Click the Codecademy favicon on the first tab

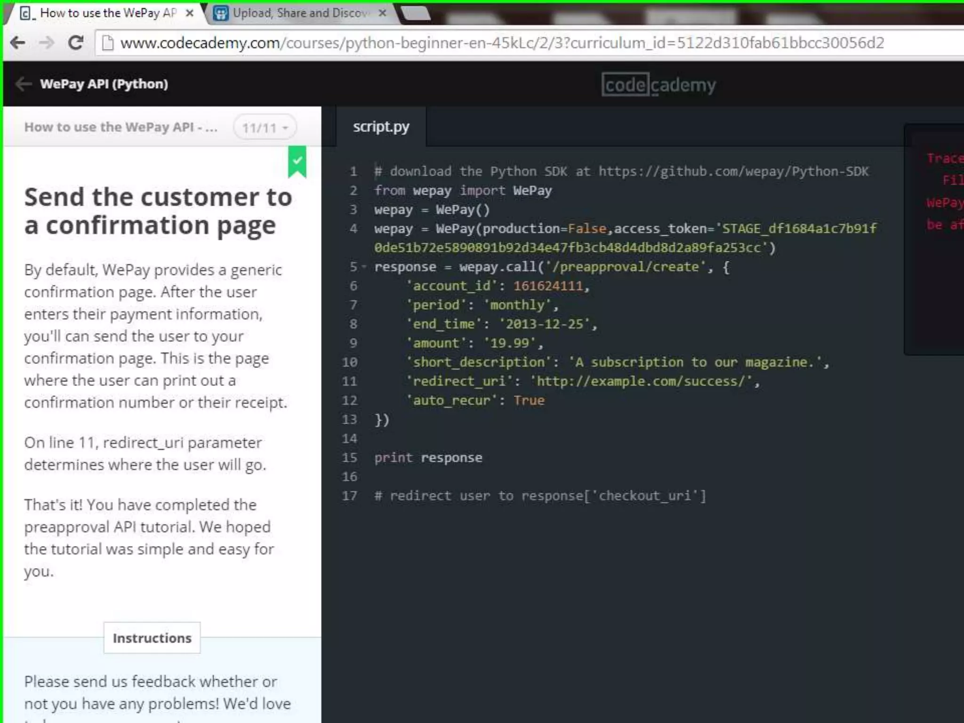(27, 13)
